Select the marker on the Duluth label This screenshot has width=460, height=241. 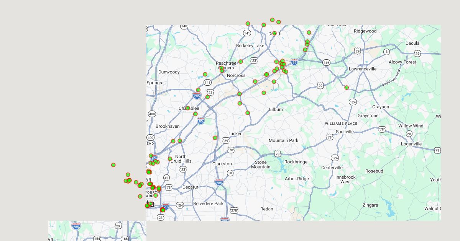[274, 33]
